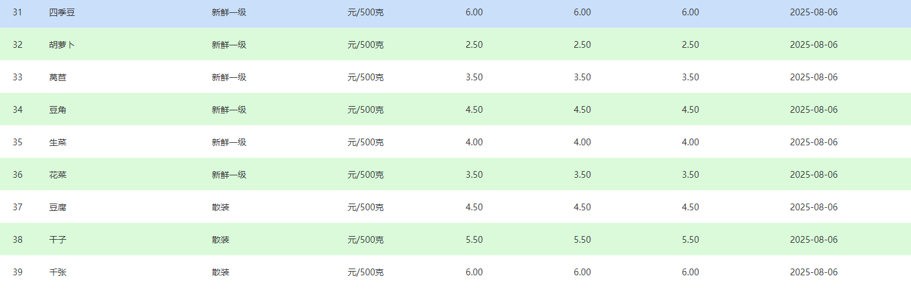Click the 元/500克 unit in 生菜 row
The width and height of the screenshot is (911, 290).
click(366, 142)
